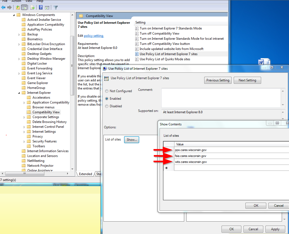
Task: Click the policy setting link
Action: (94, 36)
